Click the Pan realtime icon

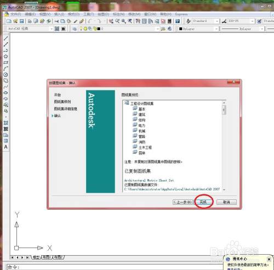click(111, 21)
